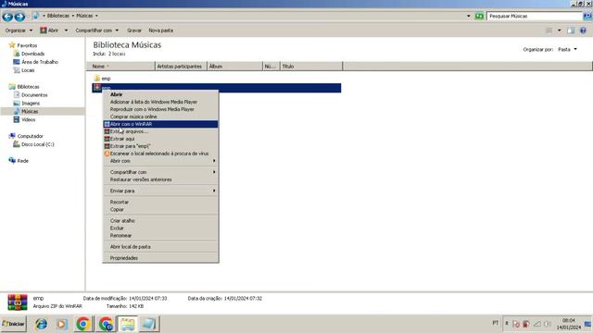Click the Abrir toolbar button
The height and width of the screenshot is (333, 593).
click(49, 31)
